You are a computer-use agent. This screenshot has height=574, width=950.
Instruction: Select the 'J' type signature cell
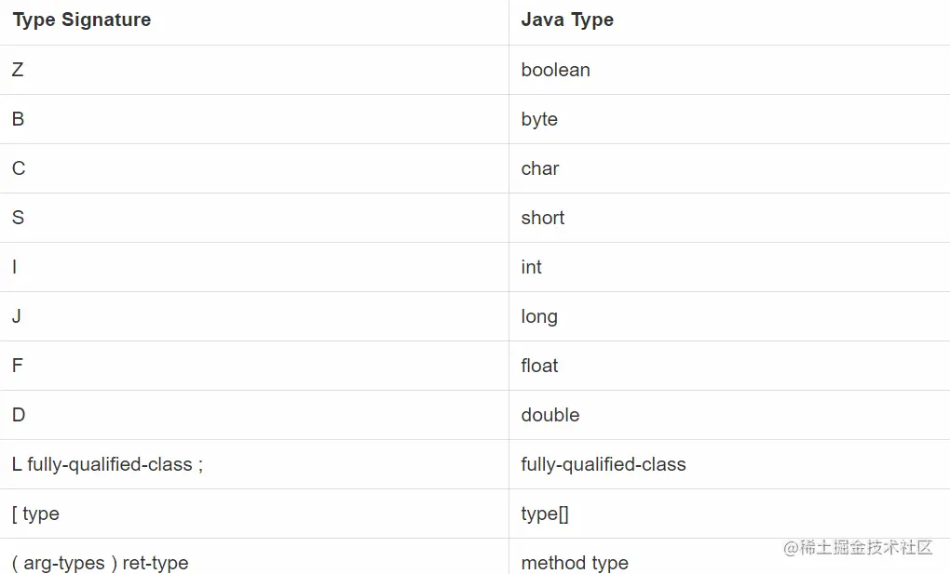17,316
